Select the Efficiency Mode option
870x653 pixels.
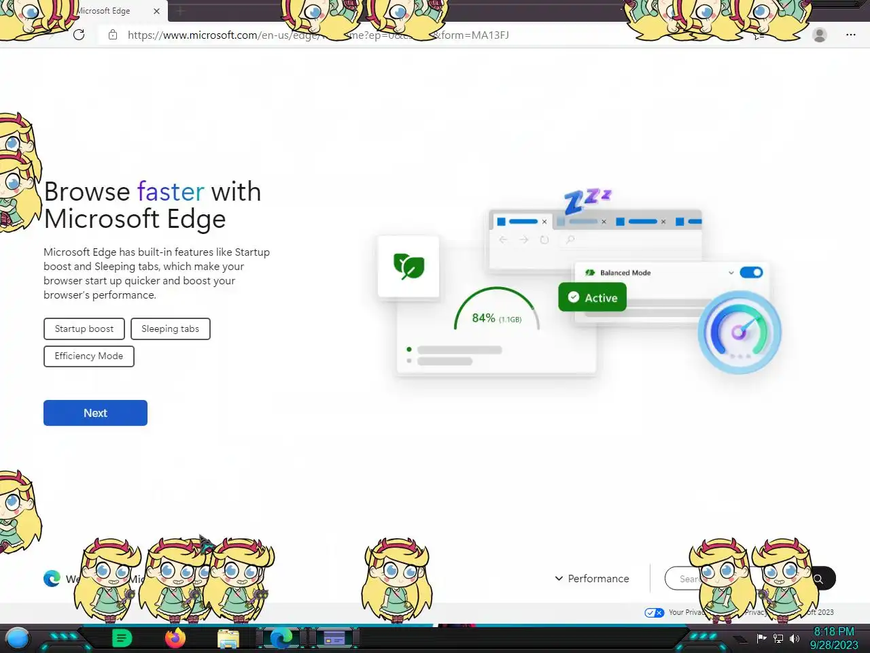[x=89, y=356]
